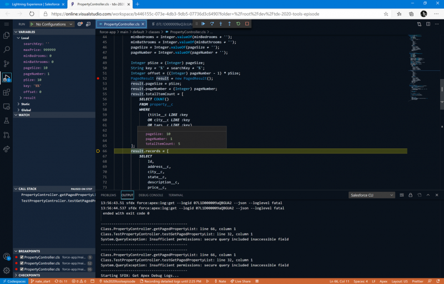The width and height of the screenshot is (444, 284).
Task: Open the Source Control view
Action: point(7,63)
